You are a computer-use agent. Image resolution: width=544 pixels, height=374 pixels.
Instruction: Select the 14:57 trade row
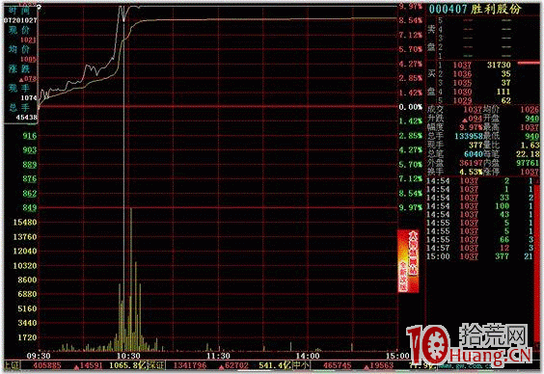[479, 248]
